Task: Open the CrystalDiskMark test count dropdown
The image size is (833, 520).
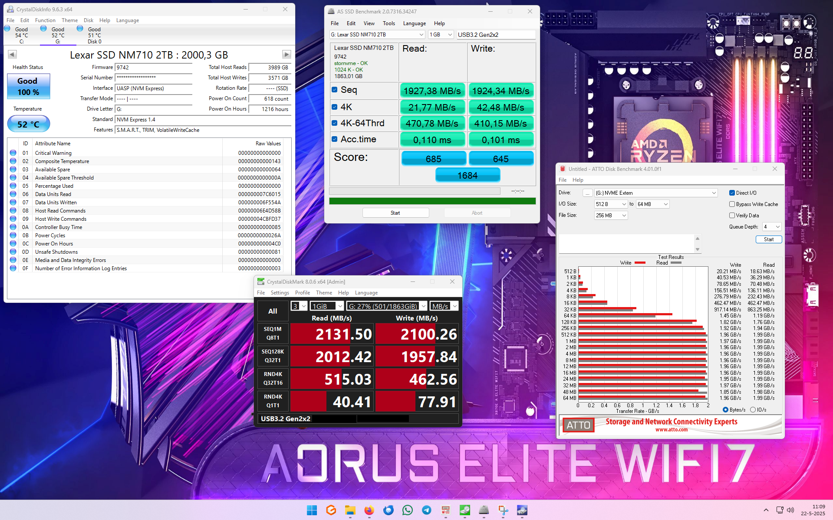Action: coord(299,306)
